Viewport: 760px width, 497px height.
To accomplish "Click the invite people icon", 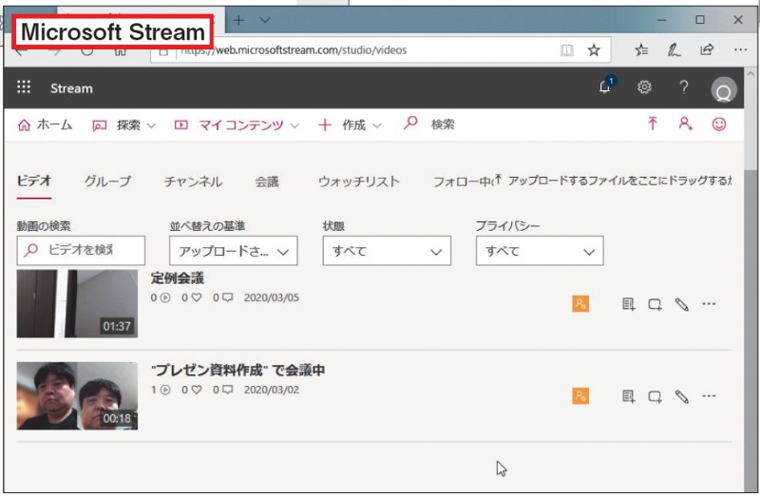I will pos(685,124).
